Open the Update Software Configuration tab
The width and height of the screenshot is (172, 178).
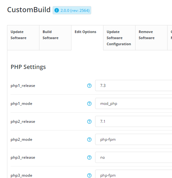119,38
